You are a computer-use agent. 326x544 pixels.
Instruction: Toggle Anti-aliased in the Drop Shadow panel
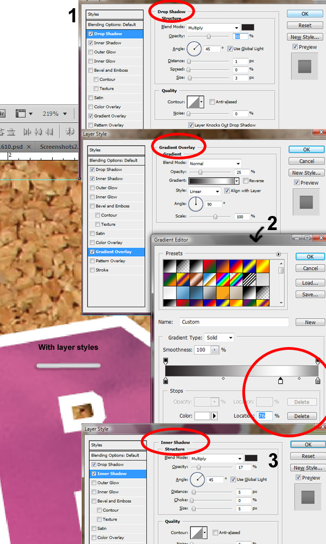(x=212, y=102)
